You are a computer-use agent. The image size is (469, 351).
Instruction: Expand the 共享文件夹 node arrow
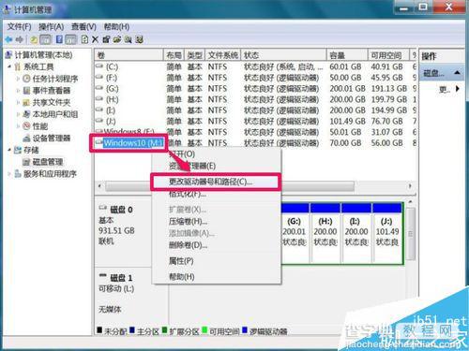18,102
